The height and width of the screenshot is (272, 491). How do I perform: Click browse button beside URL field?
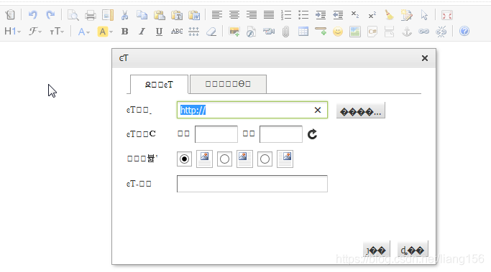[x=361, y=111]
